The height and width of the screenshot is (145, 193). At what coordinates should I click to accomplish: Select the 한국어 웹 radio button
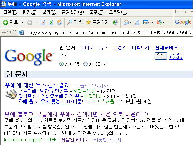coord(85,64)
